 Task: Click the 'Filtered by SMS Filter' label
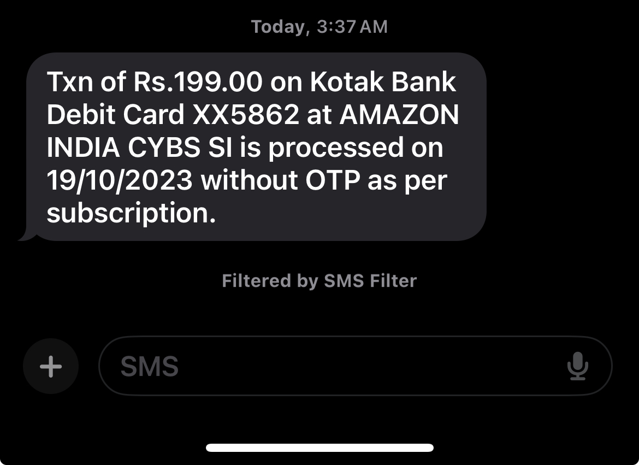pyautogui.click(x=319, y=281)
